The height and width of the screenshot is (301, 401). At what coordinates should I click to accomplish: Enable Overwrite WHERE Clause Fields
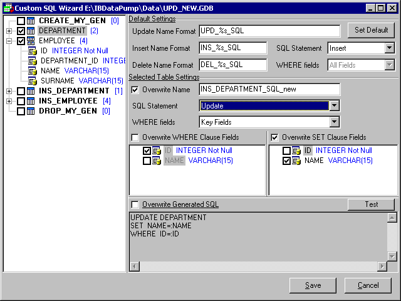(135, 137)
